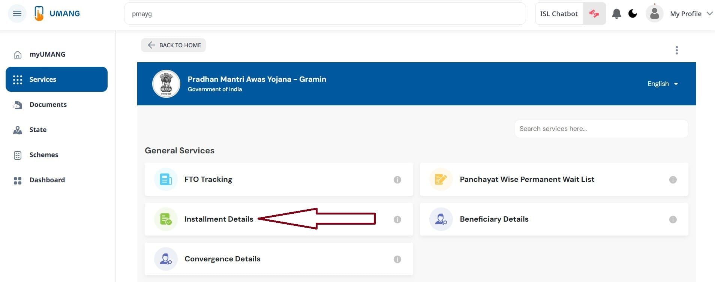
Task: Click the State map icon
Action: pos(18,130)
